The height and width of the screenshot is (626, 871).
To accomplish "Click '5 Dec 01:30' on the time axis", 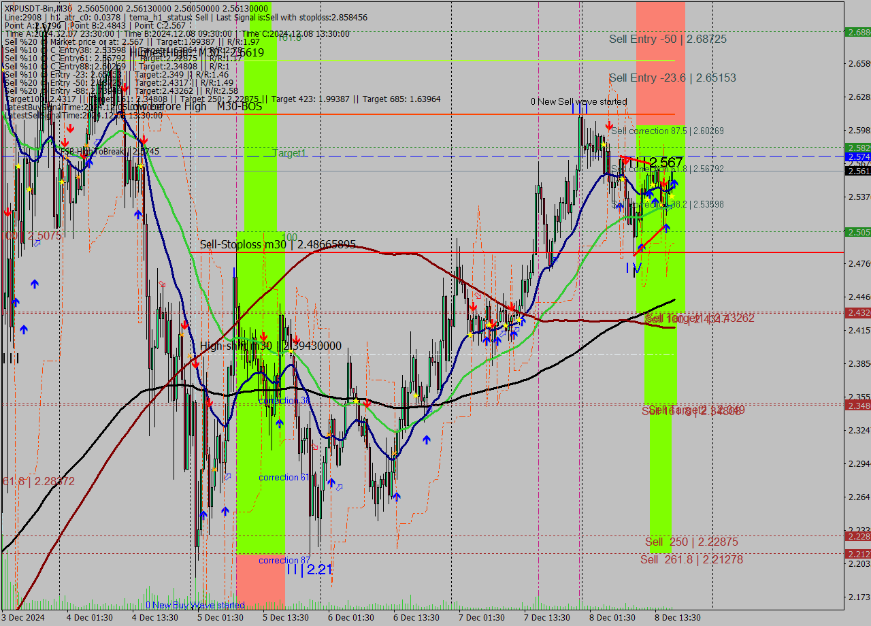I will [220, 618].
